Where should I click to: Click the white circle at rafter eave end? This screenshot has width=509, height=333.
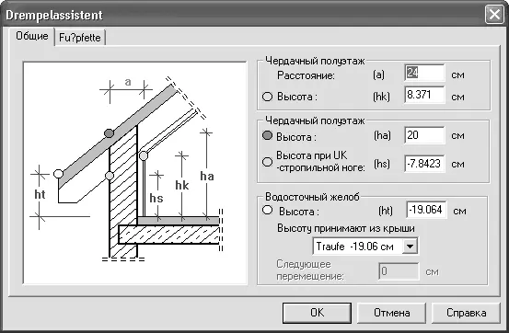coord(58,174)
